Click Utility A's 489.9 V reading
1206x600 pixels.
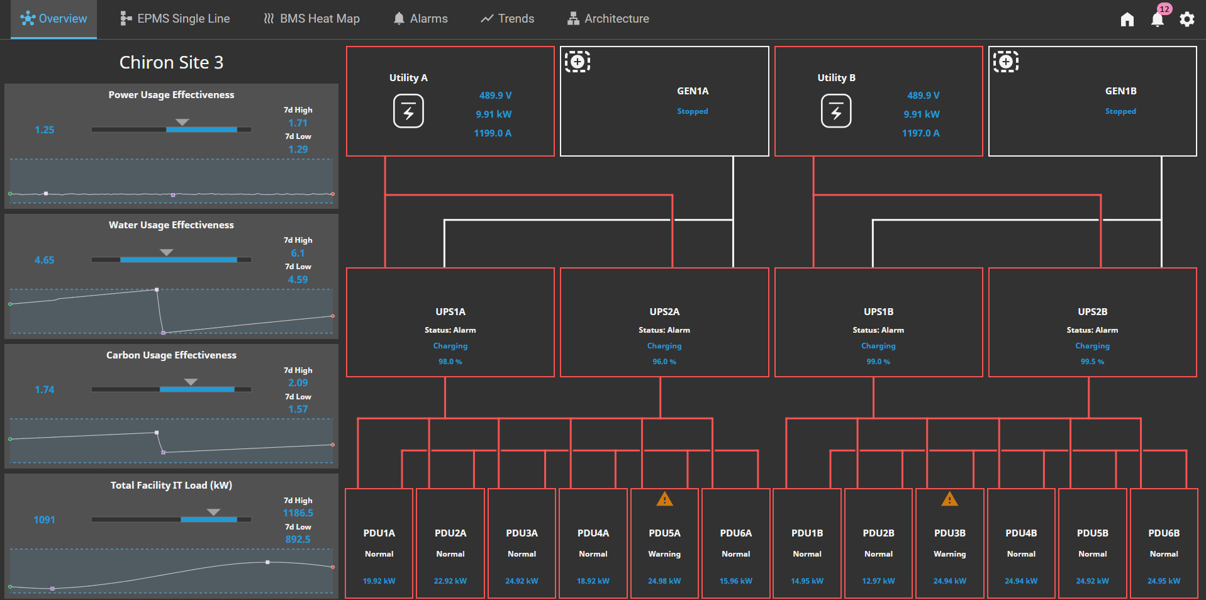tap(495, 96)
